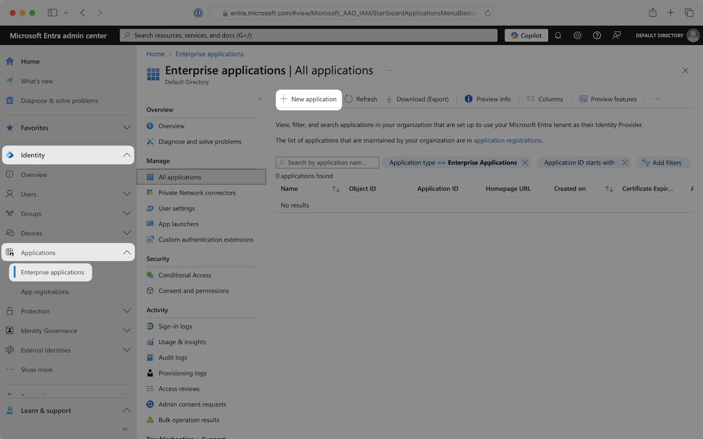Expand the Users section in sidebar
703x439 pixels.
(127, 194)
